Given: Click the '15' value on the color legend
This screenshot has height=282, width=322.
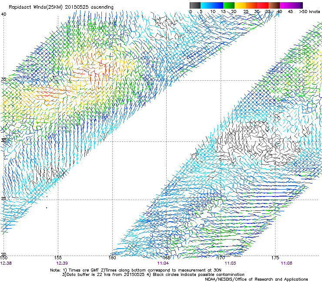Looking at the screenshot, I should tap(223, 12).
